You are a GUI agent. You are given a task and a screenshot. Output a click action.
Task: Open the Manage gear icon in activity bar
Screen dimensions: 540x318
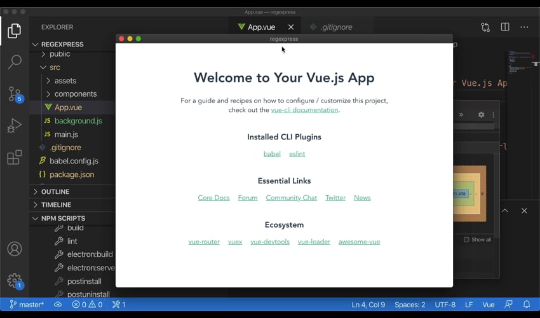15,281
